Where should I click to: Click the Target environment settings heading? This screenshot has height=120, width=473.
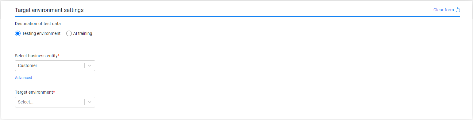49,10
